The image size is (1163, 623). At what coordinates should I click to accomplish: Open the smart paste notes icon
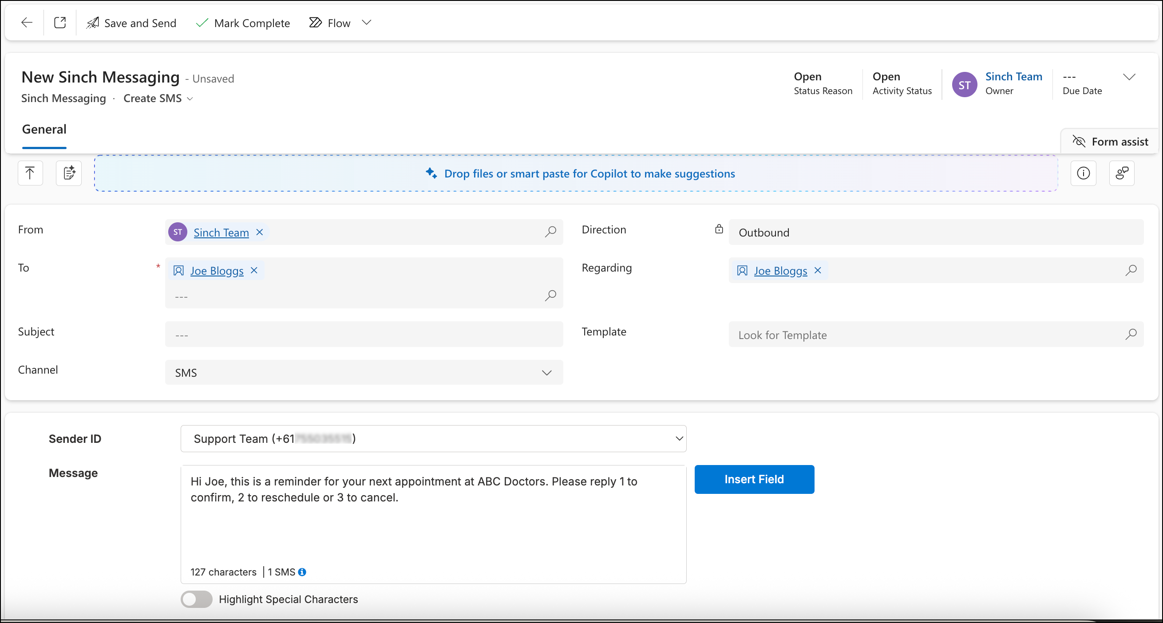pyautogui.click(x=69, y=173)
